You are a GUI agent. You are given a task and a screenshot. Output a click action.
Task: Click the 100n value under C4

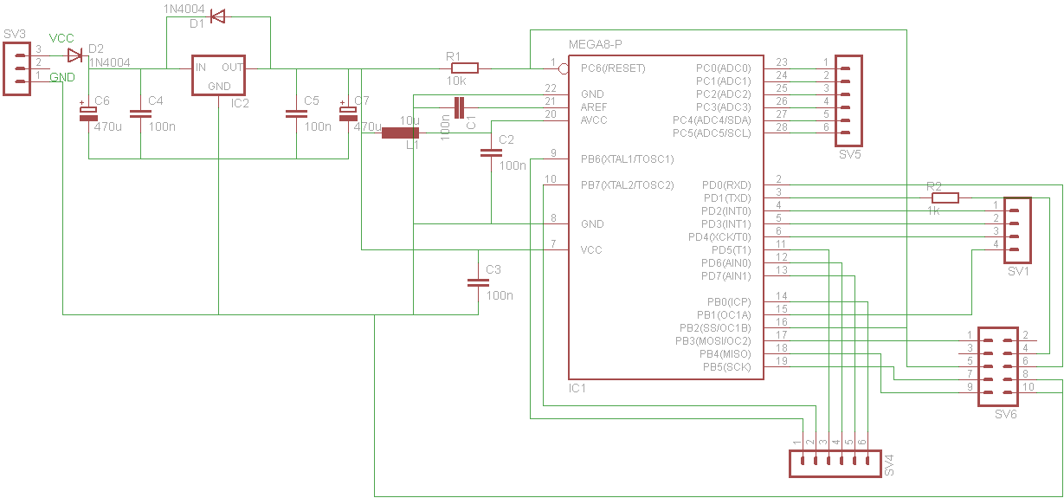coord(162,126)
